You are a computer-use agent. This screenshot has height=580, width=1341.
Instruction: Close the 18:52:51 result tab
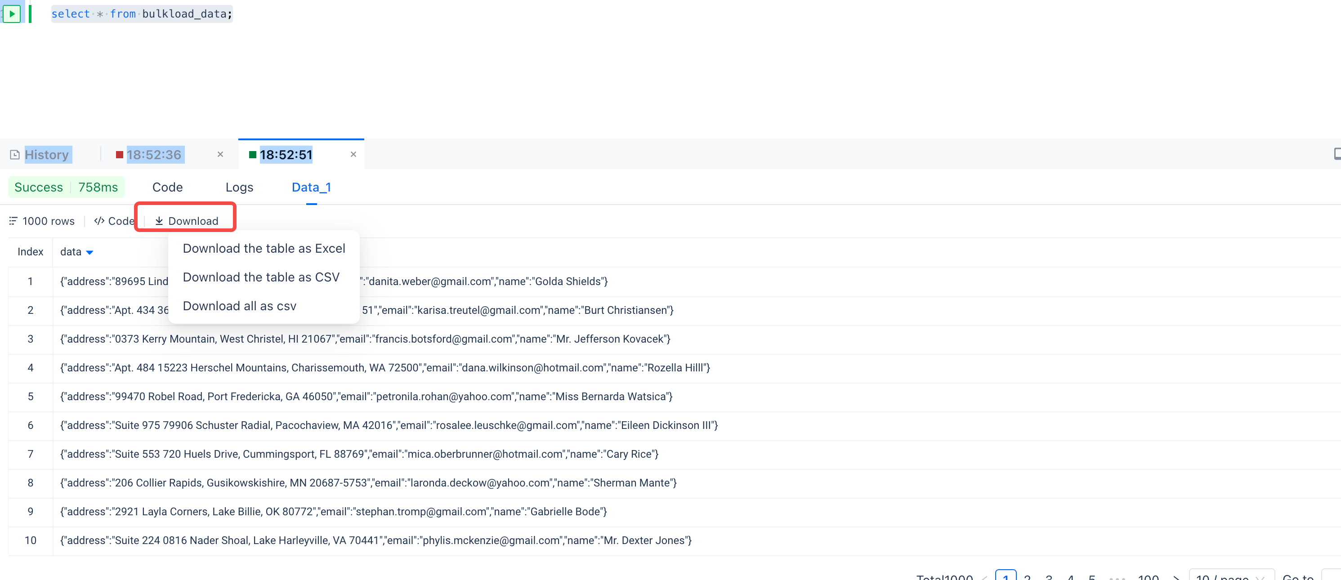(x=353, y=154)
